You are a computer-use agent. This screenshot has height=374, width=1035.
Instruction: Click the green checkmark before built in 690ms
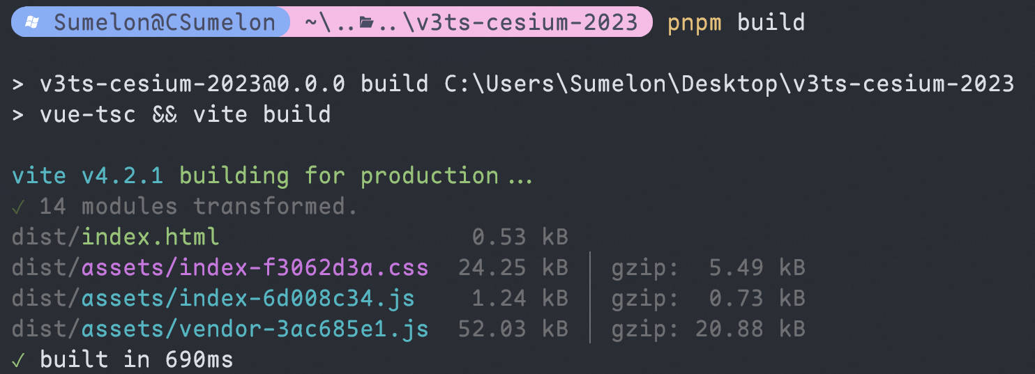click(19, 359)
